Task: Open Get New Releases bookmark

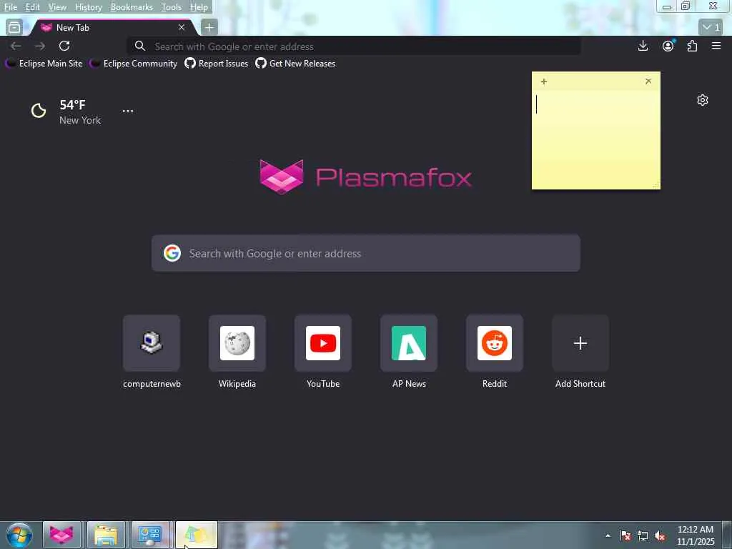Action: (295, 64)
